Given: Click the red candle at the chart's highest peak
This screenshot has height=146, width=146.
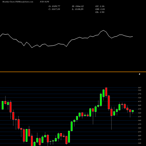Looking at the screenshot, I should point(106,92).
